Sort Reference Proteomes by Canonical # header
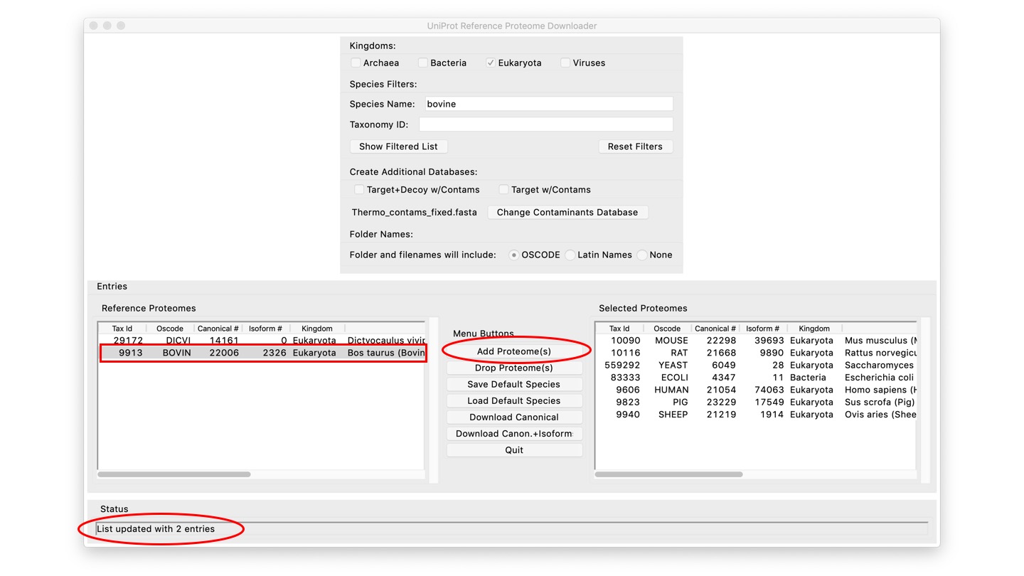This screenshot has width=1024, height=576. [218, 329]
